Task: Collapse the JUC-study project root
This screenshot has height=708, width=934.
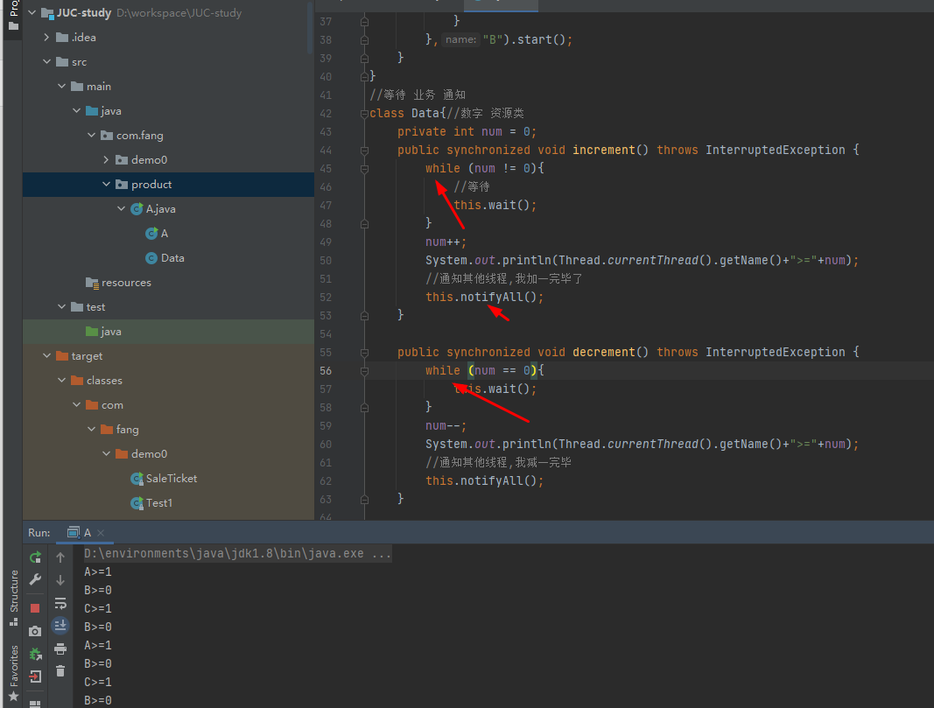Action: 32,12
